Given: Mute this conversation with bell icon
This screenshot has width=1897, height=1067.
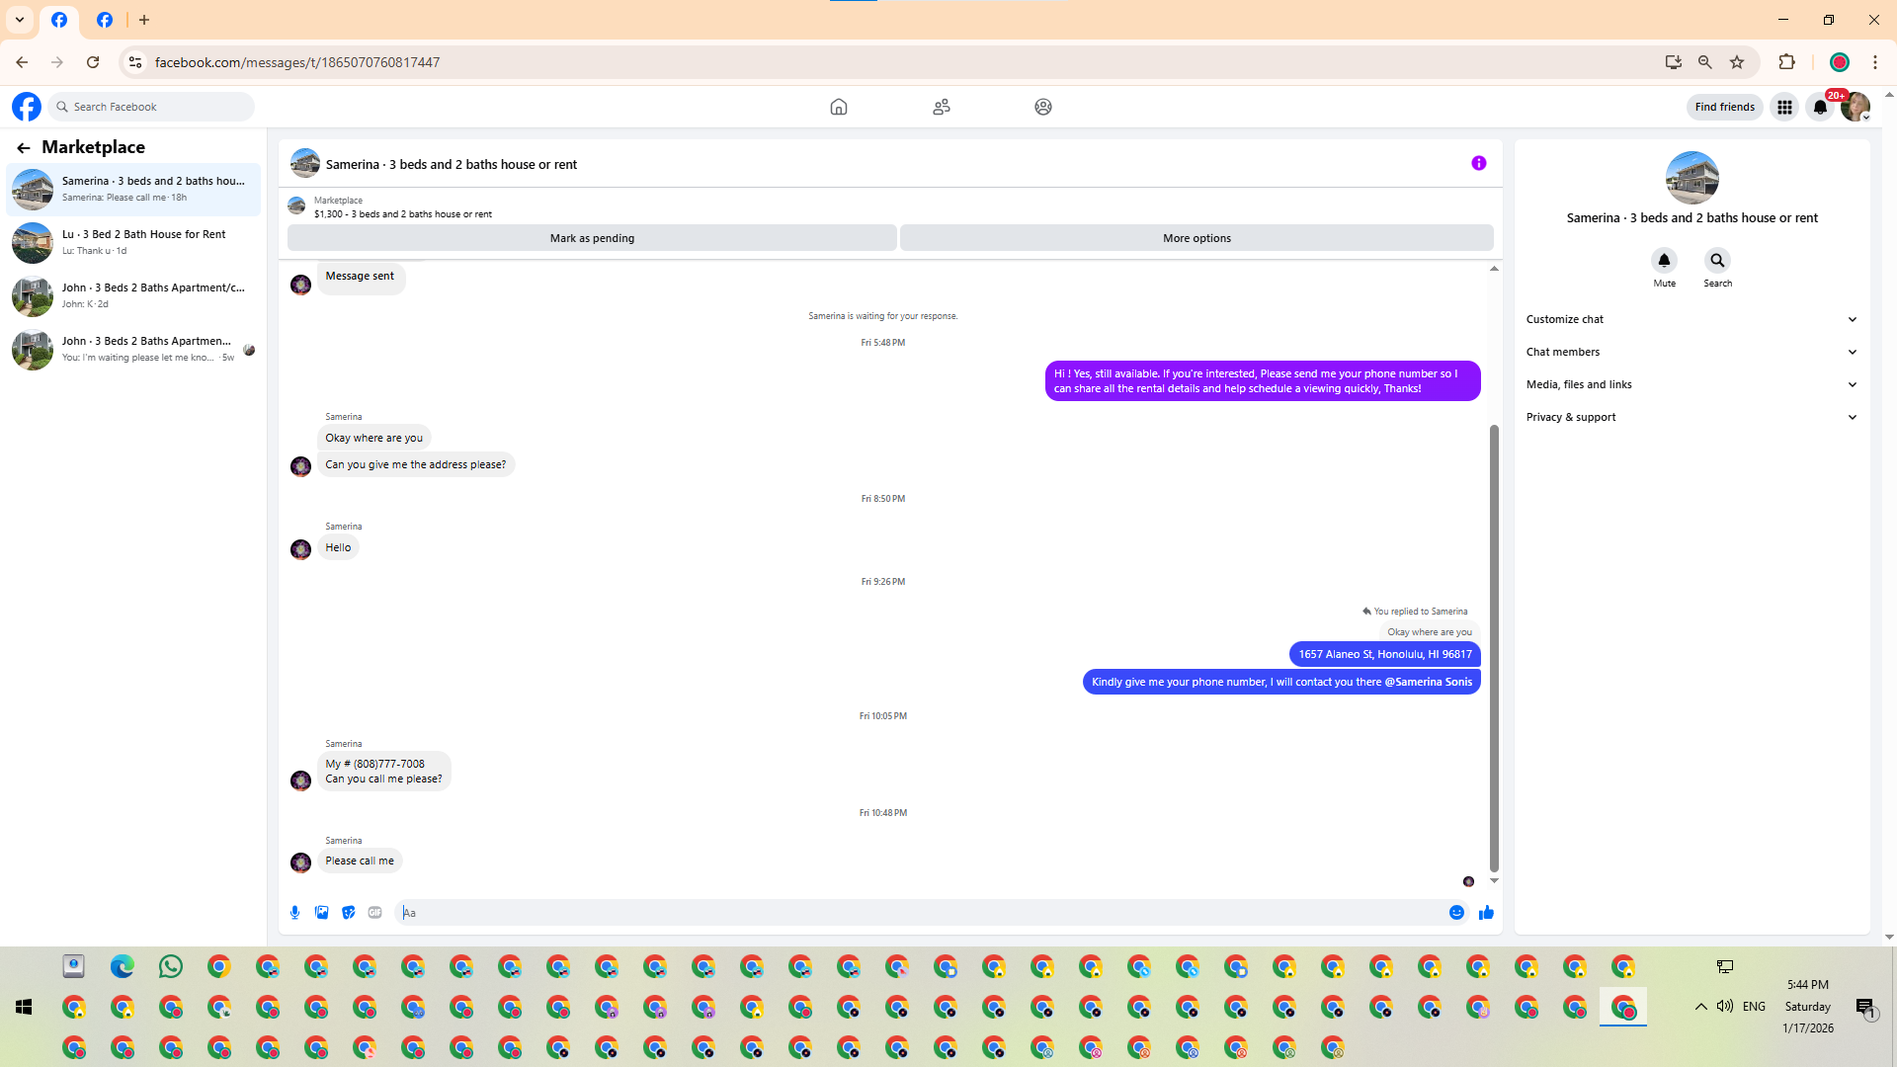Looking at the screenshot, I should (1664, 261).
